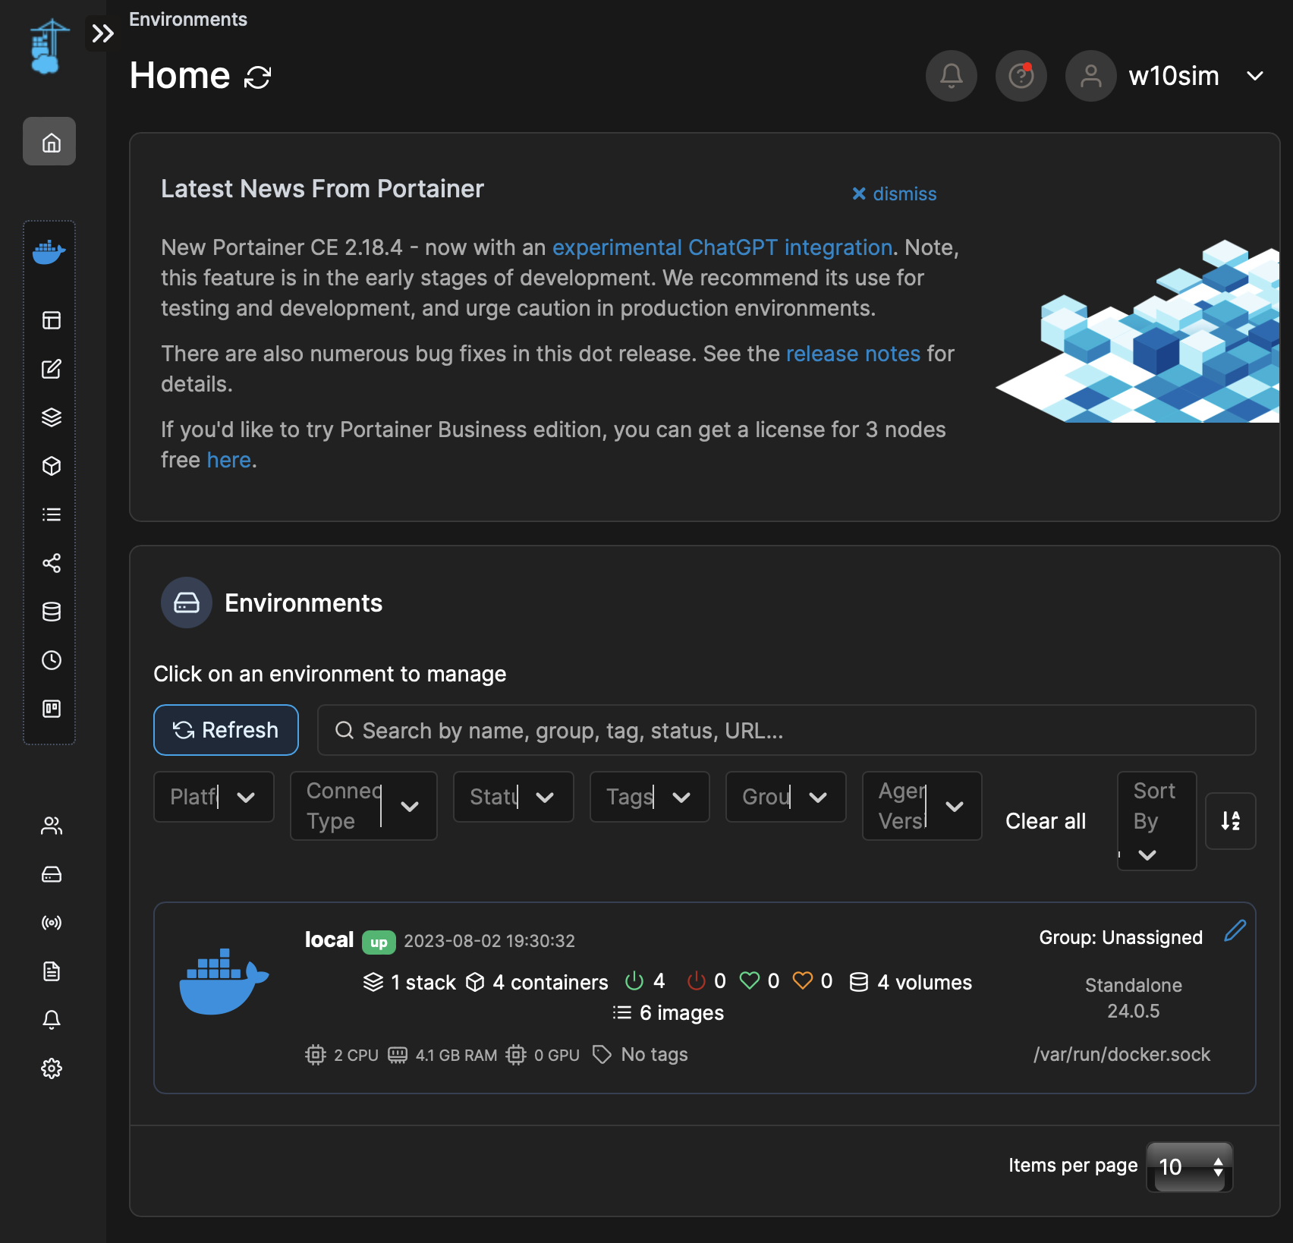Click '1 stack' in local environment

(410, 982)
